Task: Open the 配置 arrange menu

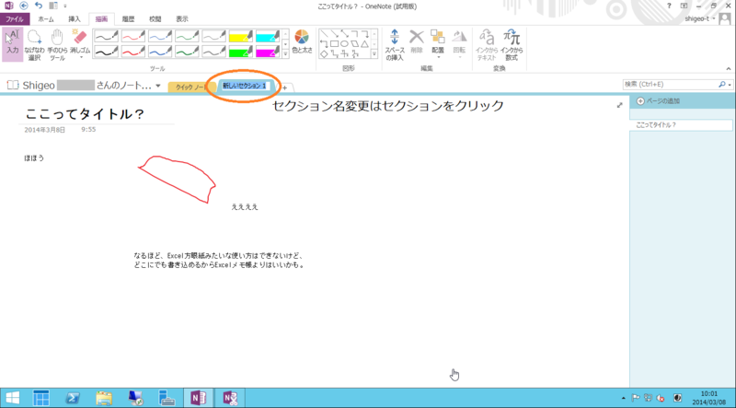Action: [438, 44]
